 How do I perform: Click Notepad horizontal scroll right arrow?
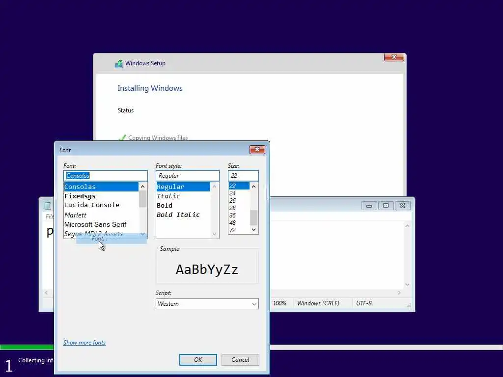[399, 293]
